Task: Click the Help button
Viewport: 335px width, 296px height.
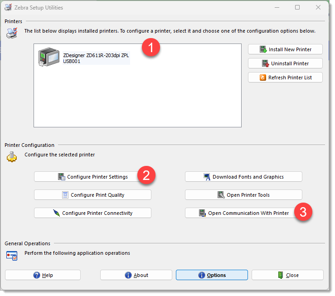Action: click(x=43, y=275)
